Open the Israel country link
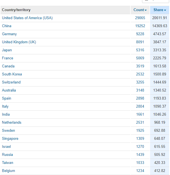This screenshot has width=170, height=175. (6, 147)
